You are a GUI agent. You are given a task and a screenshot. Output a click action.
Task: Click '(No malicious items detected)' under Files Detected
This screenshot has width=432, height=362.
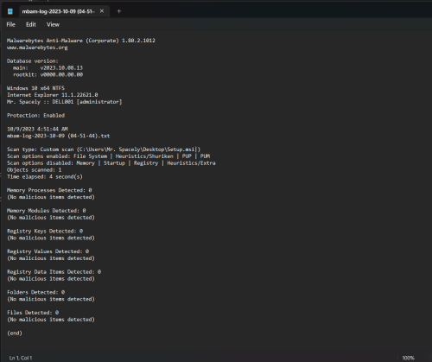[51, 320]
